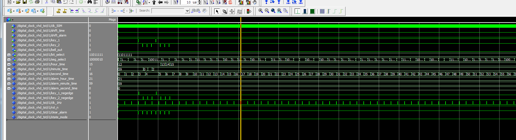Select the clk_1Hz signal row
The width and height of the screenshot is (516, 140).
point(39,103)
